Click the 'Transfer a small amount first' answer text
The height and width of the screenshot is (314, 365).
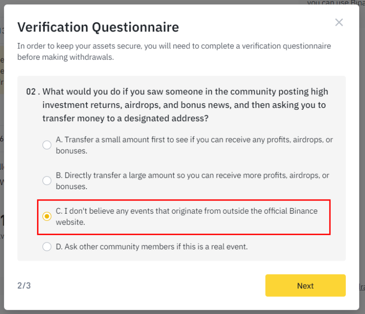coord(194,145)
